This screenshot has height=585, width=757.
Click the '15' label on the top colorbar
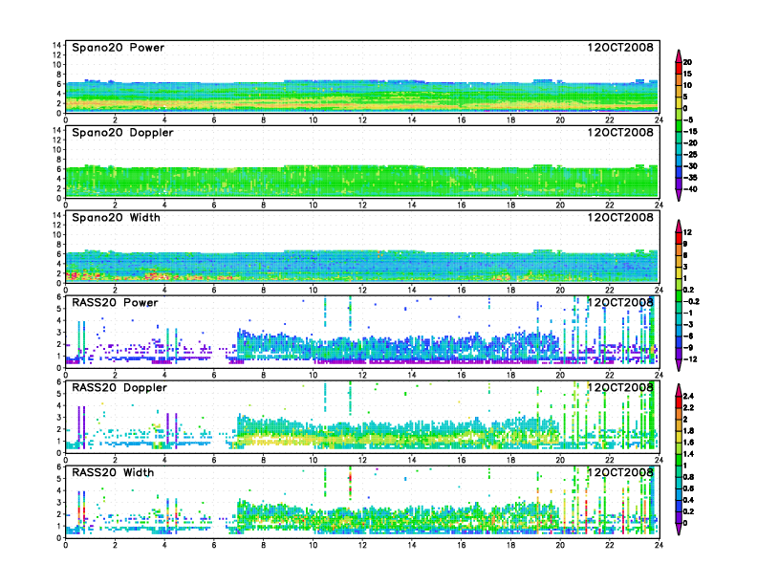(687, 74)
